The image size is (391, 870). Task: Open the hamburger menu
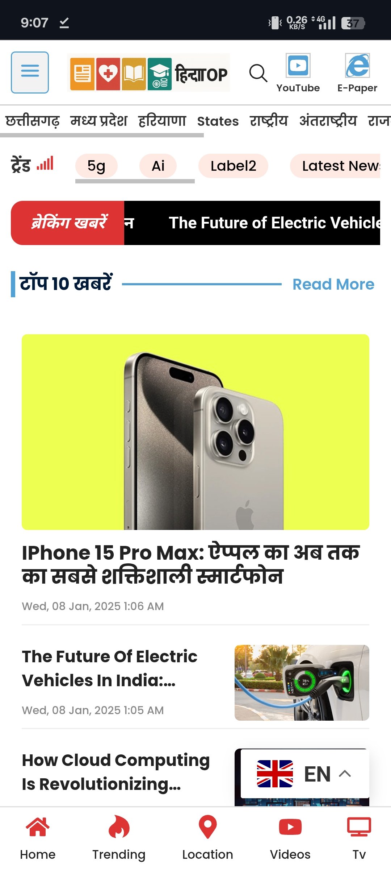tap(30, 72)
